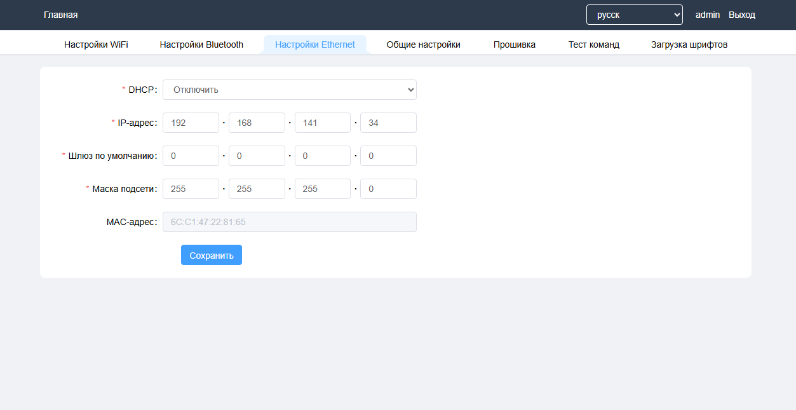
Task: Click the admin username
Action: pyautogui.click(x=707, y=15)
